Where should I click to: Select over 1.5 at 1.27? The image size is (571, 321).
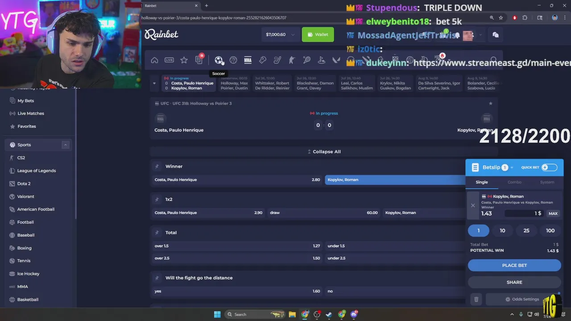click(x=237, y=246)
